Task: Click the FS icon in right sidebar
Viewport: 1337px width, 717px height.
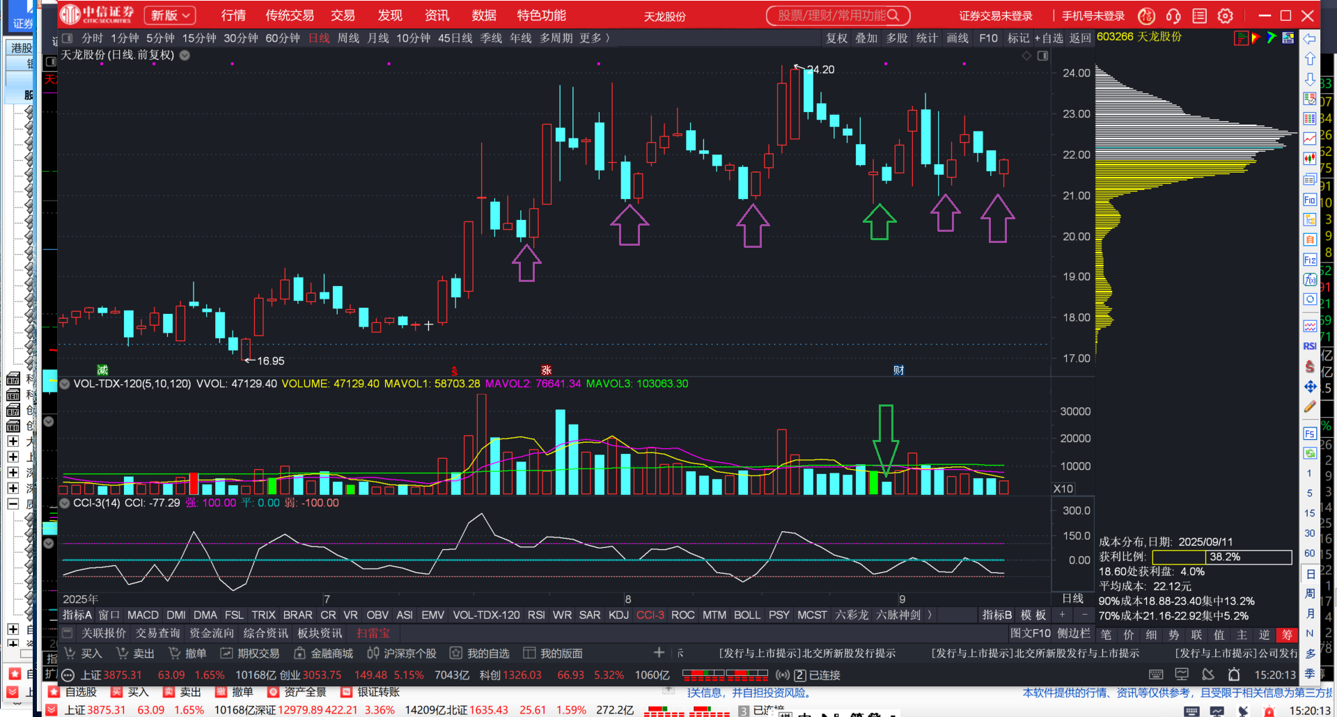Action: pos(1310,434)
